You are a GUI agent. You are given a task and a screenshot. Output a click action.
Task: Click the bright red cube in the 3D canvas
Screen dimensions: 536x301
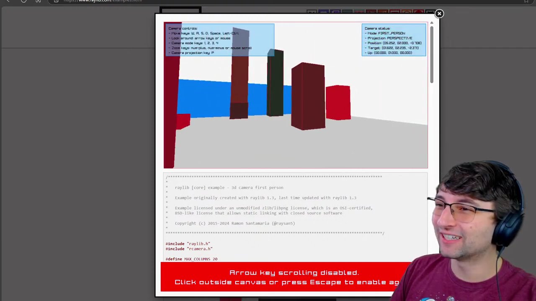click(x=338, y=103)
